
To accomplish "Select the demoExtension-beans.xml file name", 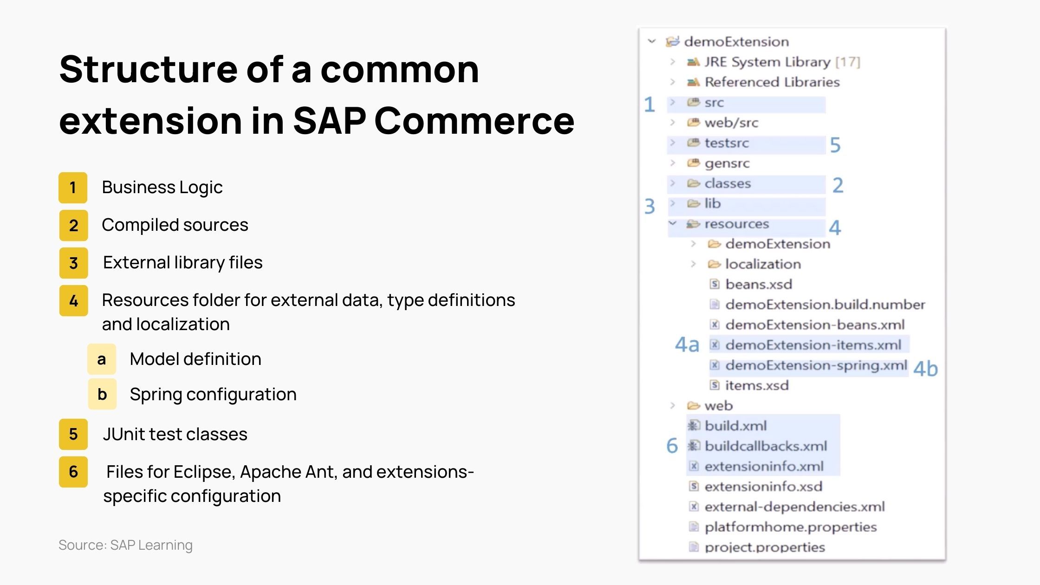I will [815, 325].
